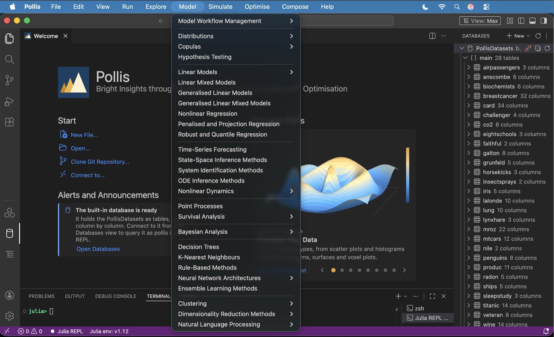Open the remote window indicator
The width and height of the screenshot is (554, 337).
[7, 331]
